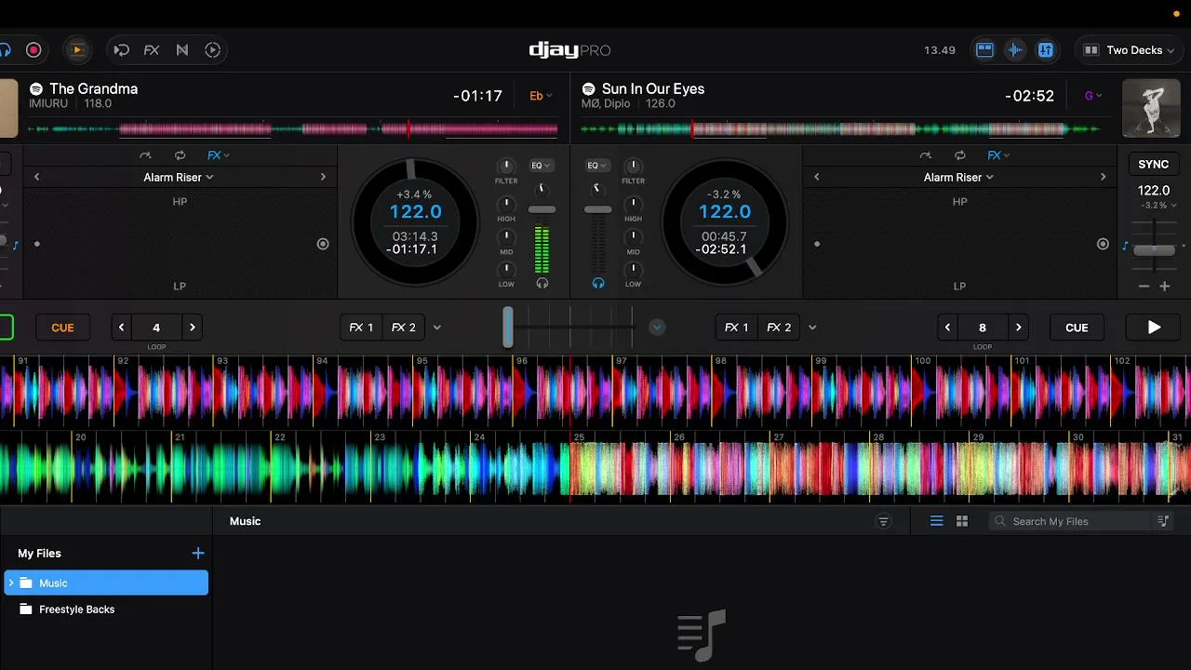The width and height of the screenshot is (1191, 670).
Task: Toggle the mixer view icon in top bar
Action: click(1046, 50)
